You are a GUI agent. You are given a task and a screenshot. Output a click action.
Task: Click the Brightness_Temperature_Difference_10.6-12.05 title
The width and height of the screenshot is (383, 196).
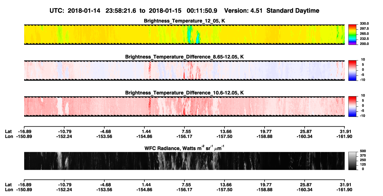click(184, 93)
